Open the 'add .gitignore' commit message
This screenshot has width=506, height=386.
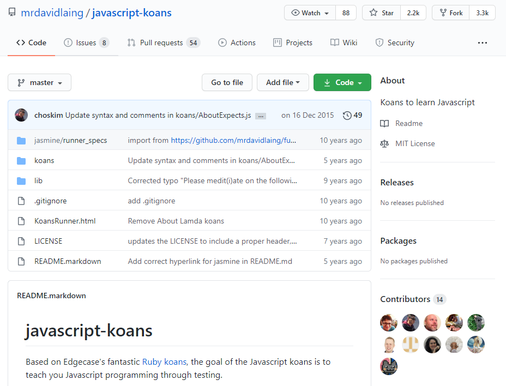click(152, 201)
